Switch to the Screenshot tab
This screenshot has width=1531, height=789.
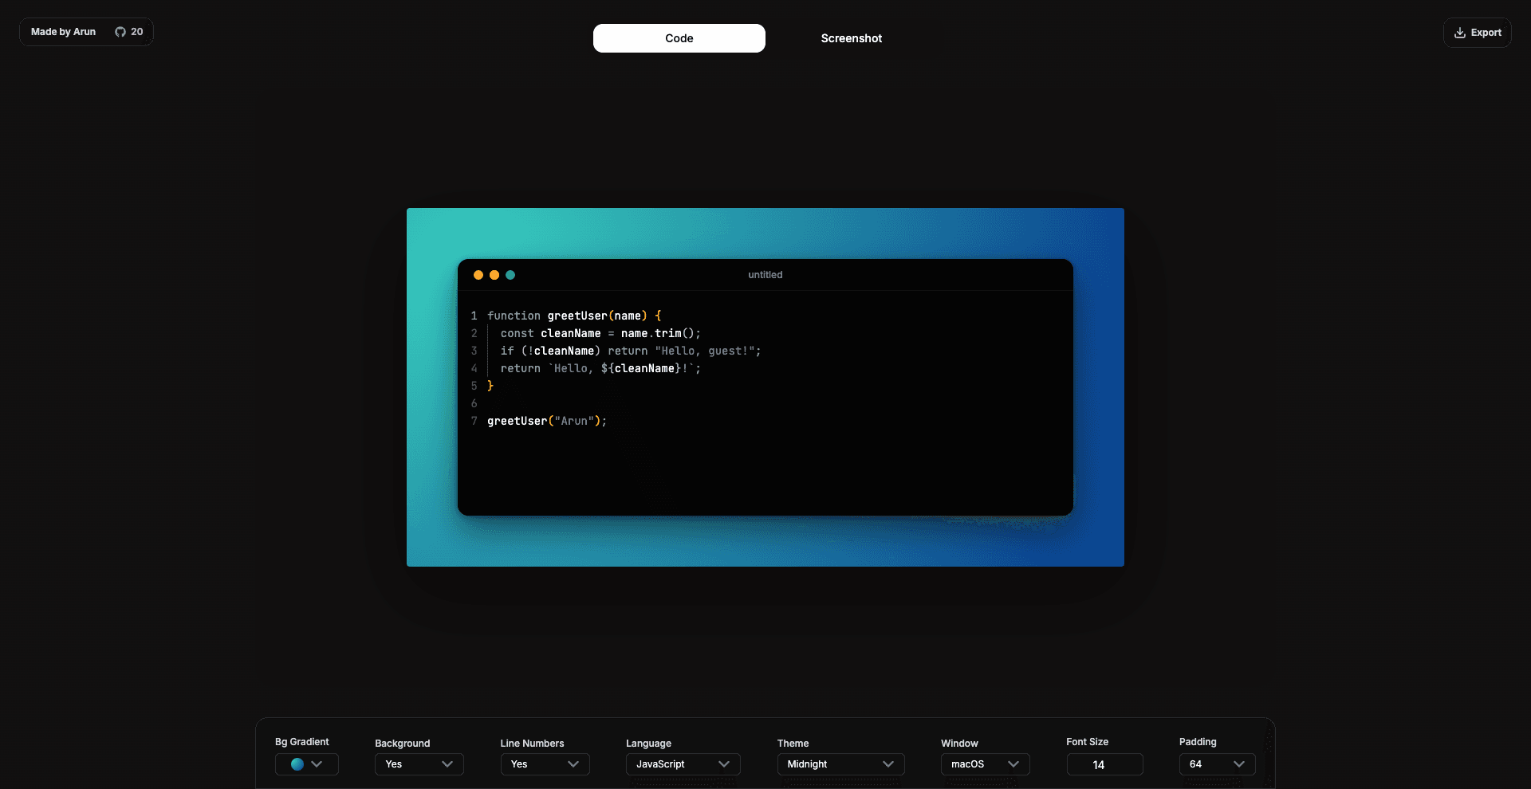click(x=852, y=38)
